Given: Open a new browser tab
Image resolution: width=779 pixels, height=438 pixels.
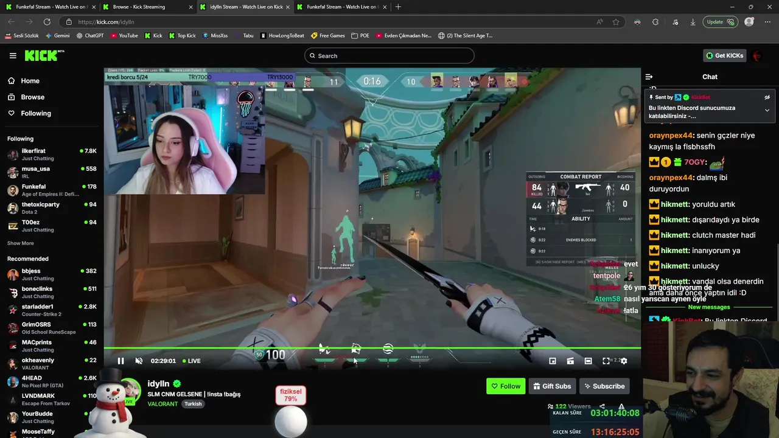Looking at the screenshot, I should point(398,7).
